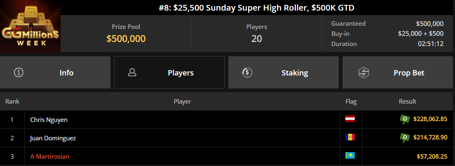The height and width of the screenshot is (166, 455).
Task: Click the Prop Bet icon
Action: (x=364, y=73)
